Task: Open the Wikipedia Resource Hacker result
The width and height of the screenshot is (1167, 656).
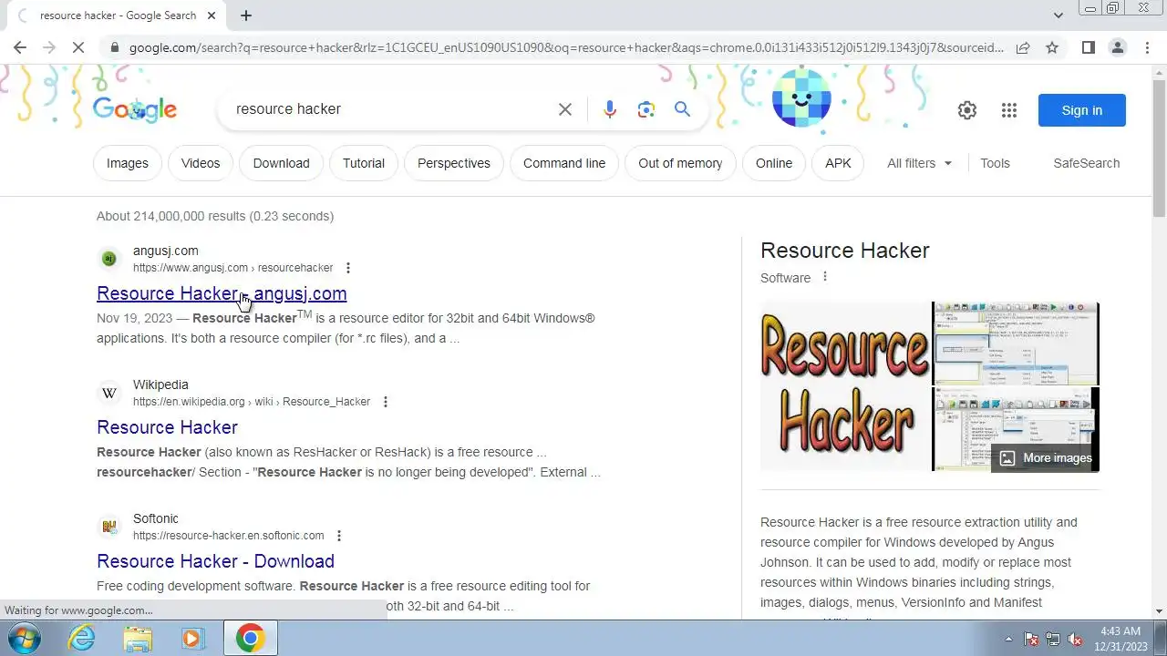Action: [x=167, y=427]
